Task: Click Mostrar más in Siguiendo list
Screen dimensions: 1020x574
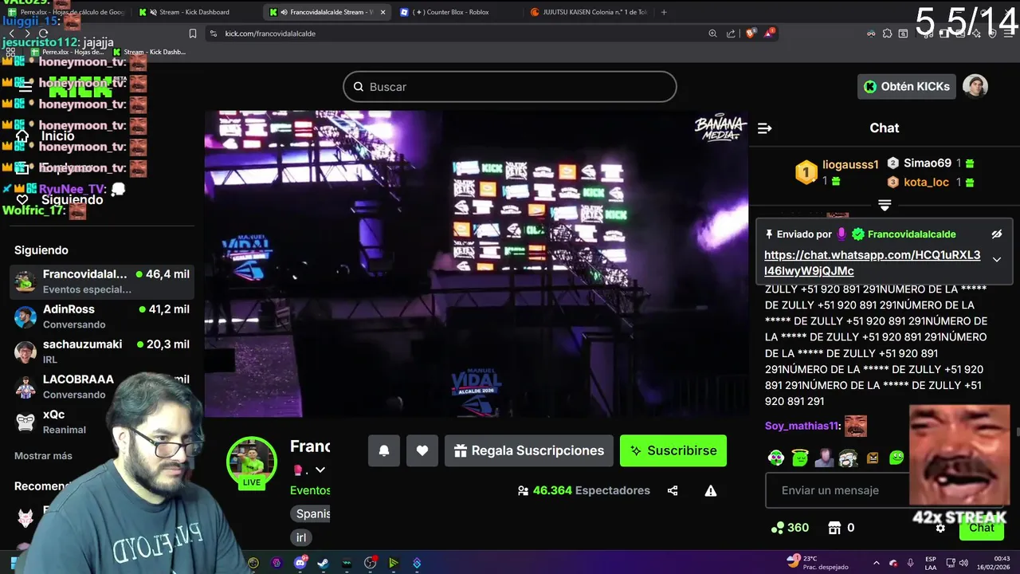Action: pos(43,456)
